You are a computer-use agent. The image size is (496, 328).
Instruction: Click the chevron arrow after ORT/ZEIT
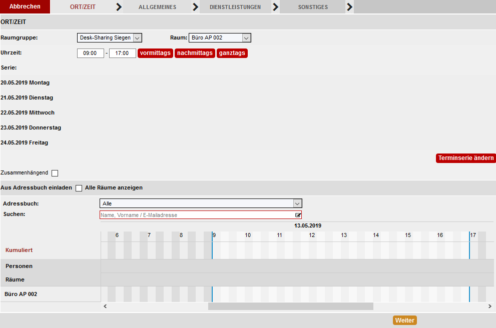(119, 7)
